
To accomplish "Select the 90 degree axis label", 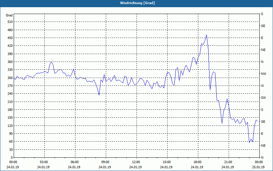I will (x=11, y=134).
